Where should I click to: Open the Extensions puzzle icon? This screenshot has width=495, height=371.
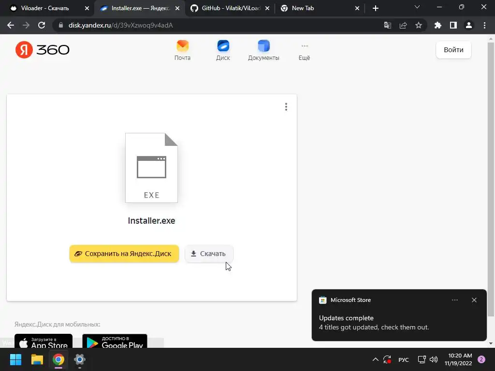[437, 25]
